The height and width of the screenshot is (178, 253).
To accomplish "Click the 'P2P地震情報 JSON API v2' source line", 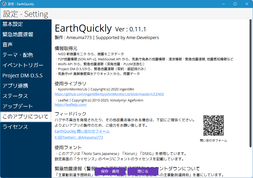I will 144,59.
